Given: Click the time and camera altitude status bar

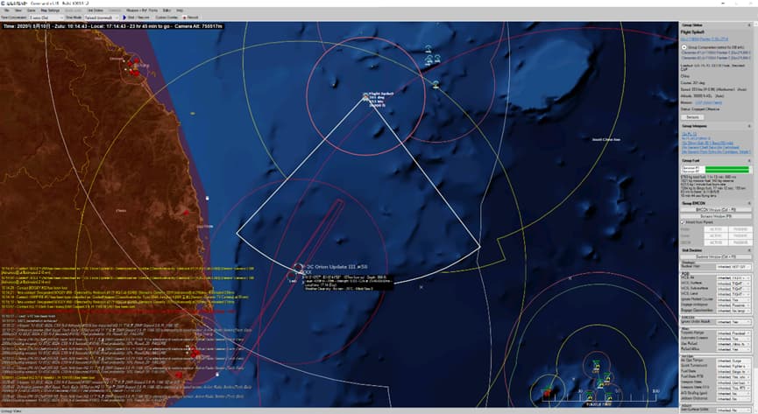Looking at the screenshot, I should [x=113, y=26].
